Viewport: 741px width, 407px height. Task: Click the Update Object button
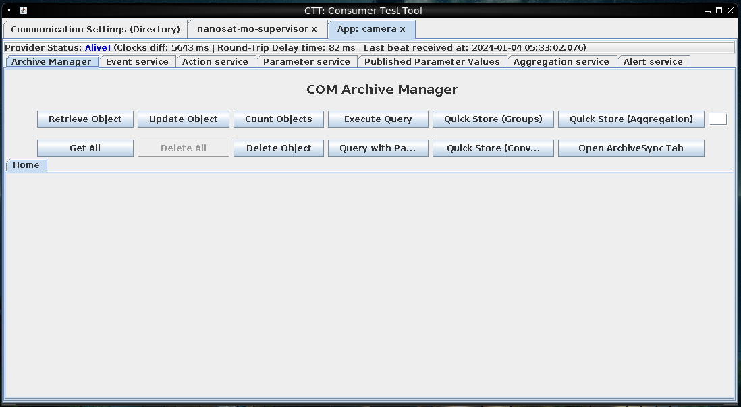(184, 119)
